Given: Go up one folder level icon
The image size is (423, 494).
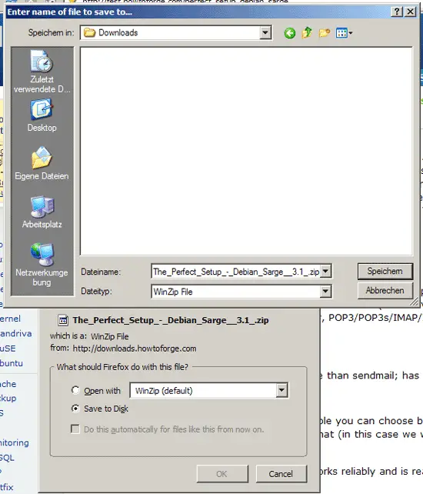Looking at the screenshot, I should click(307, 32).
